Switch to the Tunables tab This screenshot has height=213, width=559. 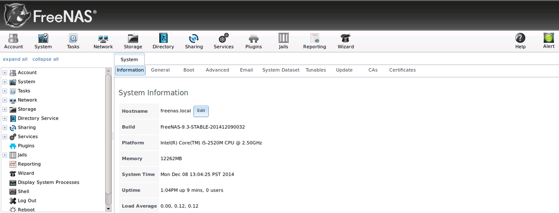316,70
